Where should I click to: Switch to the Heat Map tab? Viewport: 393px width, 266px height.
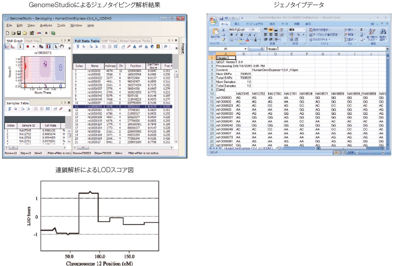pos(32,41)
